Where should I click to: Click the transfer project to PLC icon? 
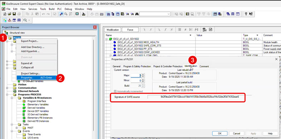84,14
